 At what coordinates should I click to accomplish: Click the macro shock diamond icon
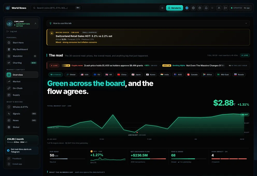pos(52,33)
